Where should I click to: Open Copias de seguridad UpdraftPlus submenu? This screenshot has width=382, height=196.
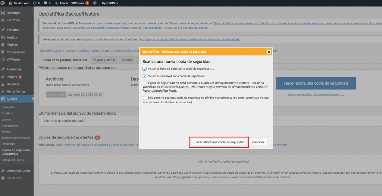(x=16, y=152)
